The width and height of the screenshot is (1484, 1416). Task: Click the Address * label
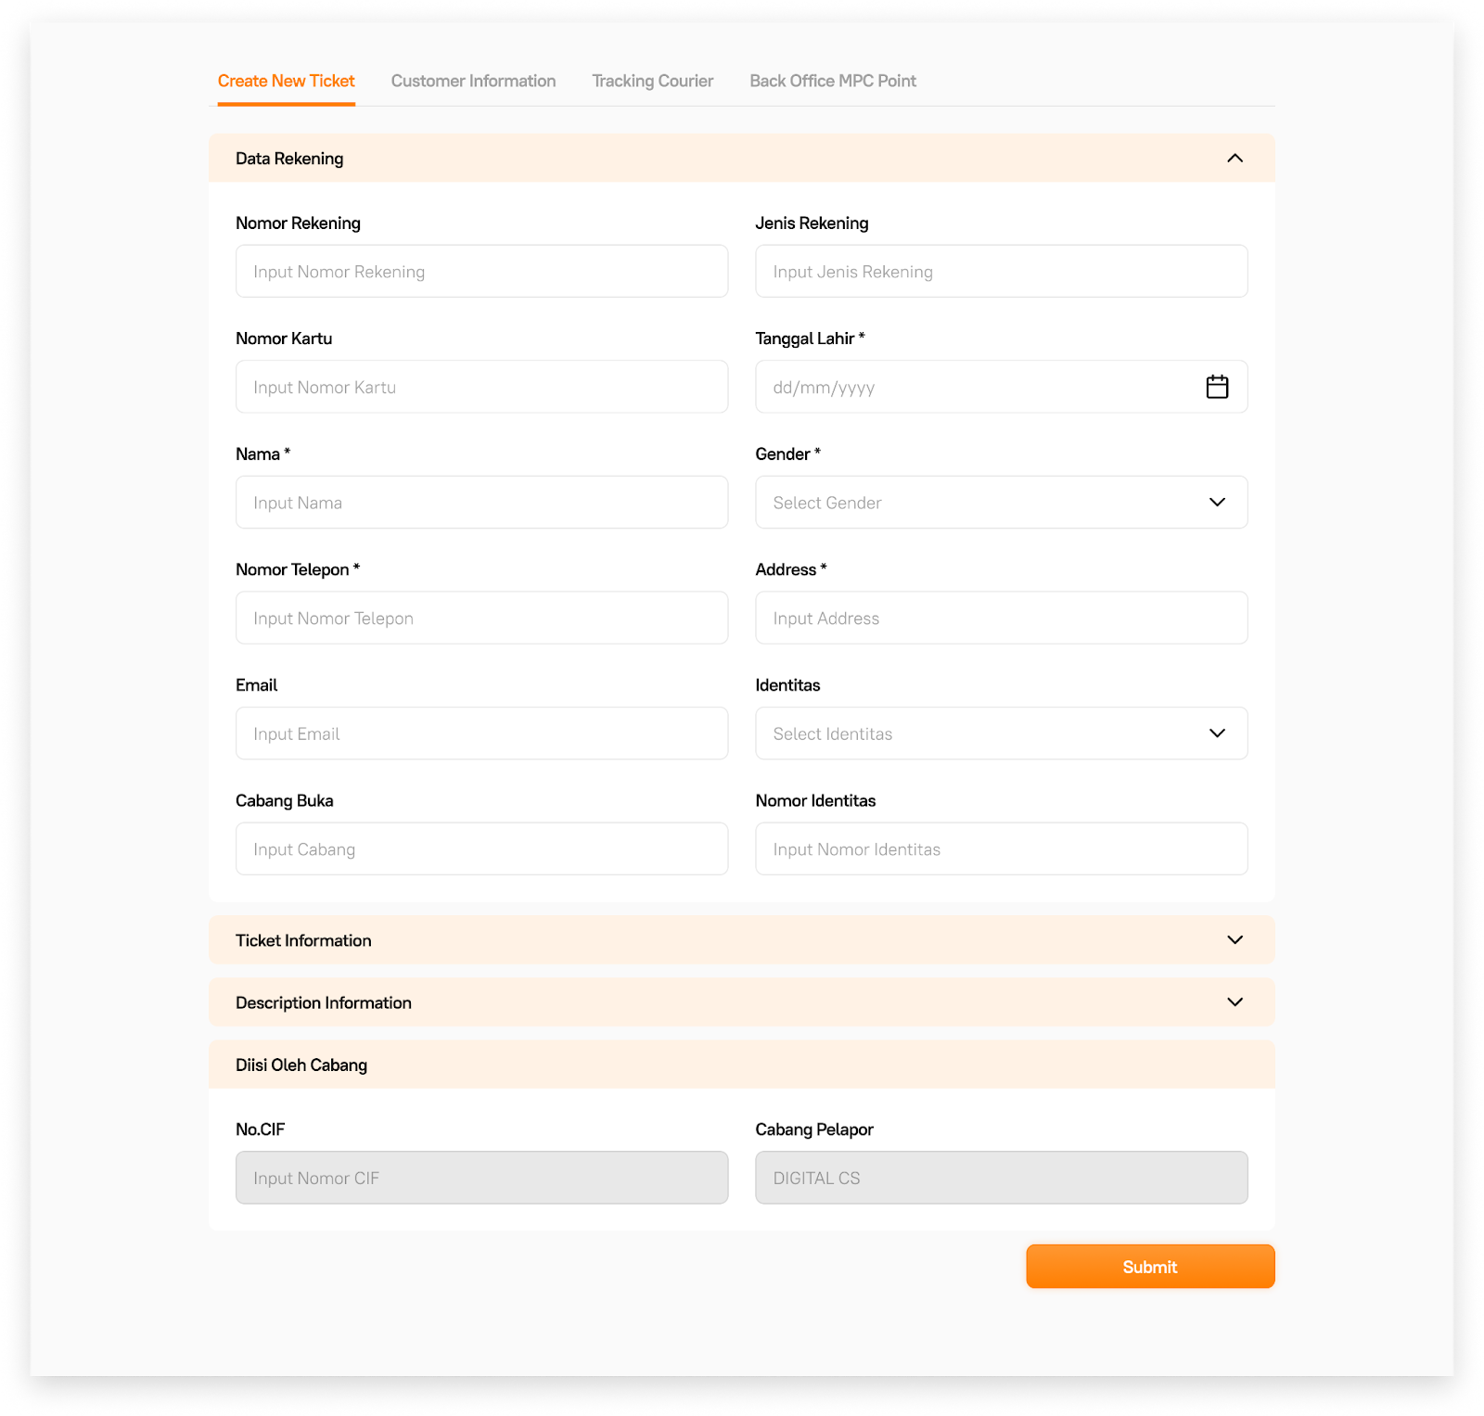791,569
